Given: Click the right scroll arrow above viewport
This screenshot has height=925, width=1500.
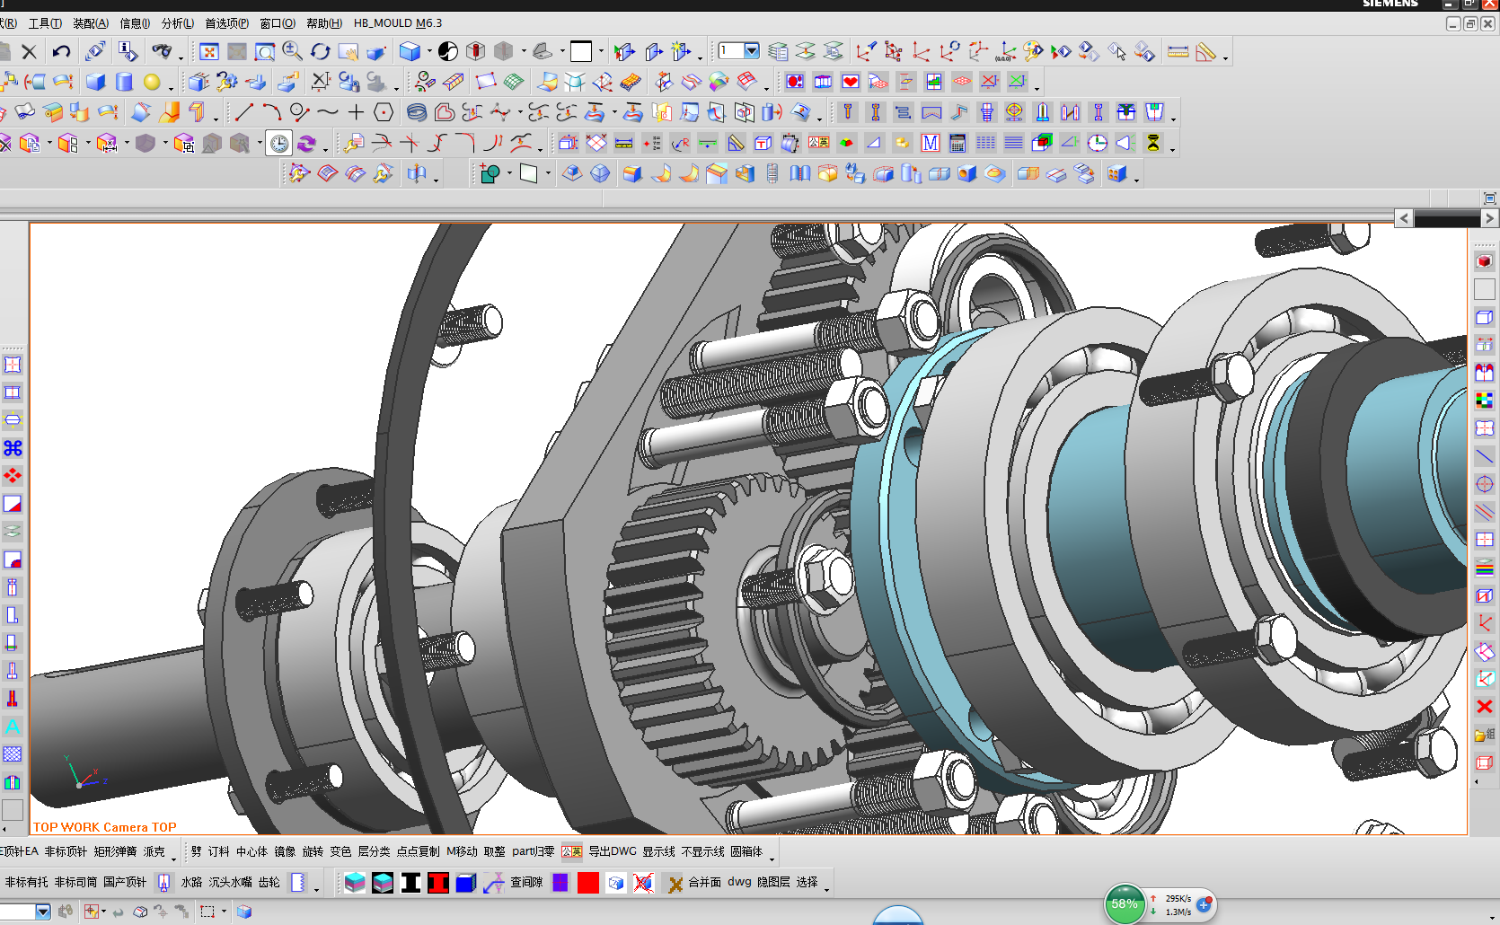Looking at the screenshot, I should click(1489, 218).
